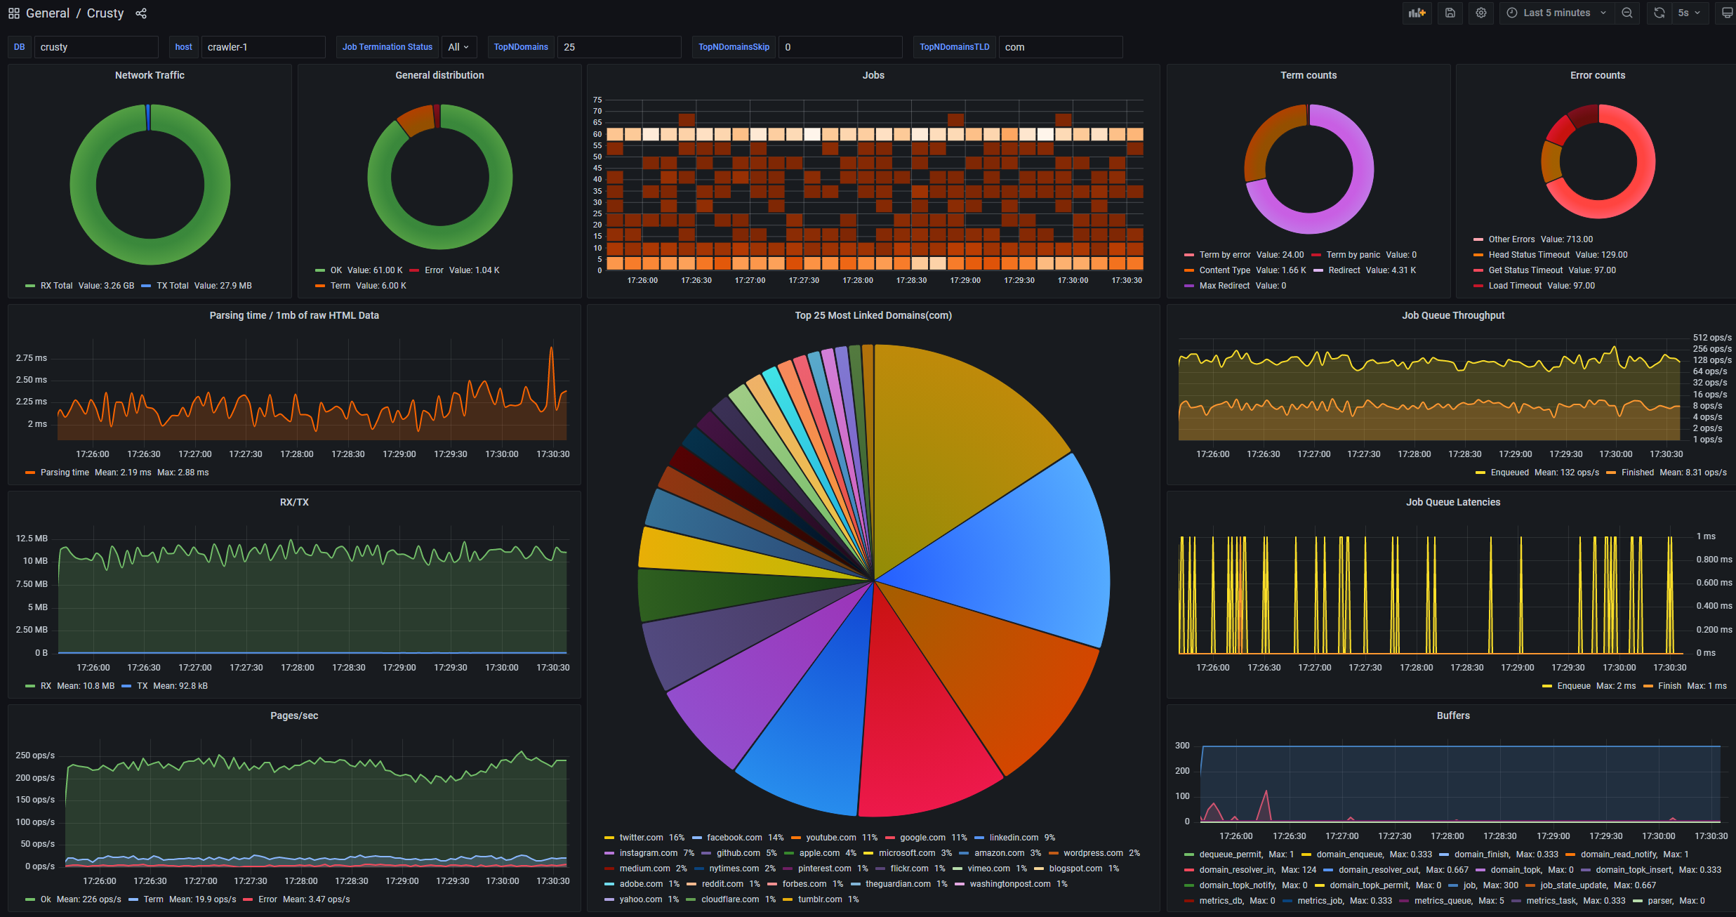Image resolution: width=1736 pixels, height=917 pixels.
Task: Click the Save dashboard icon
Action: click(x=1450, y=13)
